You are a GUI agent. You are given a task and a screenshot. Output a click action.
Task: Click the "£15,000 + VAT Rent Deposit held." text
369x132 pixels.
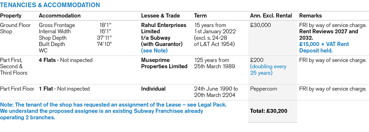pyautogui.click(x=324, y=47)
